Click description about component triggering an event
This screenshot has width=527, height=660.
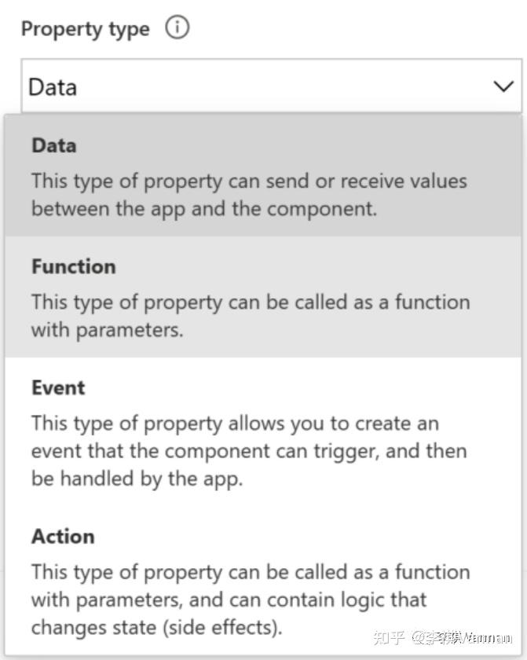click(x=250, y=451)
